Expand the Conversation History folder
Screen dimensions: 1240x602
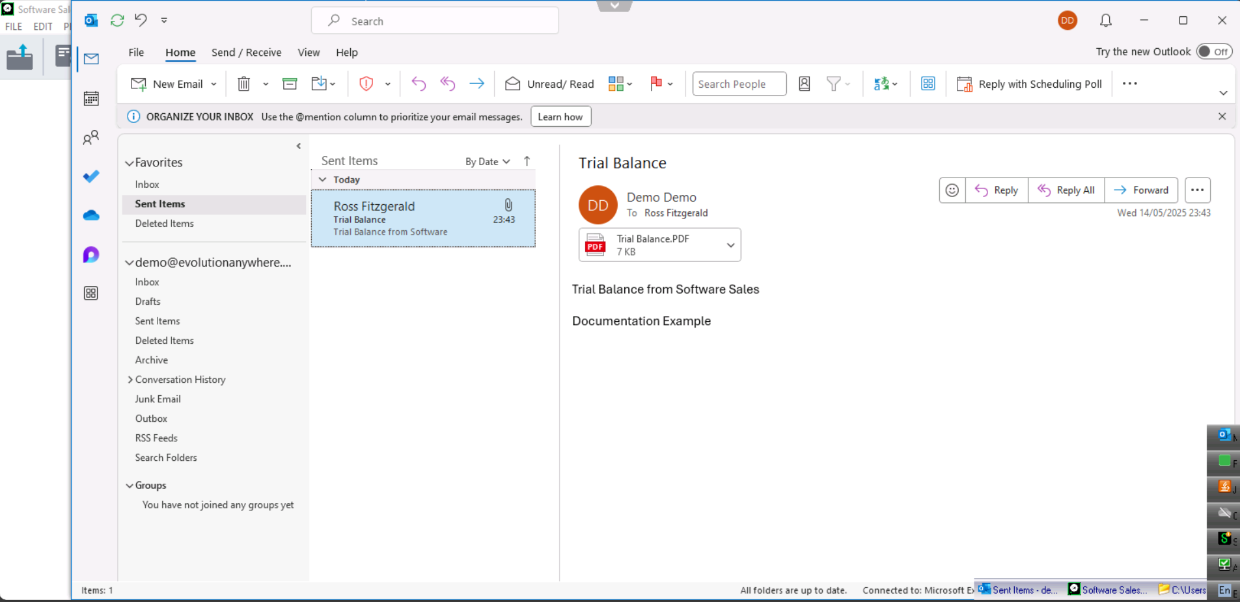click(x=130, y=380)
